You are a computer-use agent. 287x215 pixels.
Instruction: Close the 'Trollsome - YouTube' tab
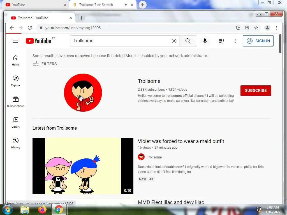pyautogui.click(x=71, y=18)
